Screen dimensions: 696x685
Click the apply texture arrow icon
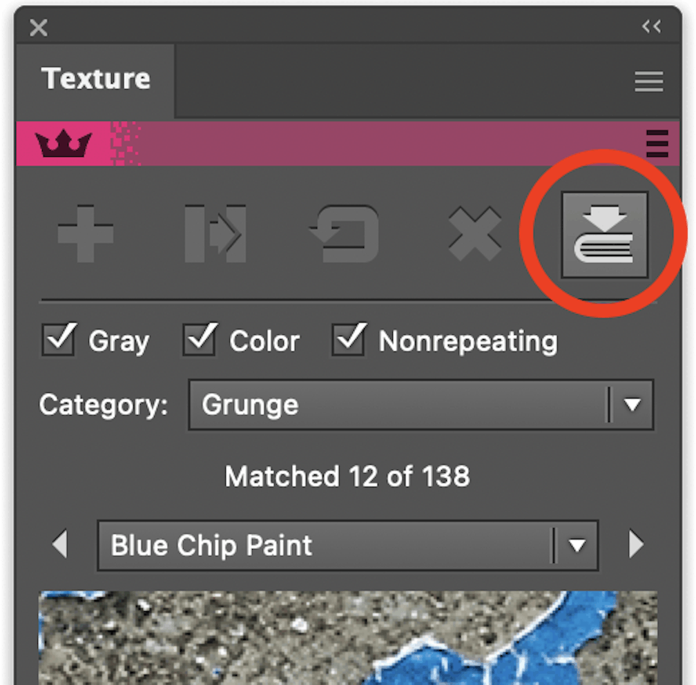click(215, 233)
